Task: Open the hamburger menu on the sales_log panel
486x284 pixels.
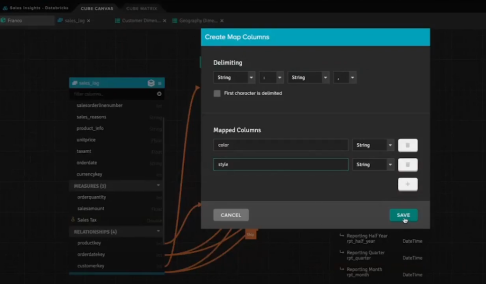Action: point(160,82)
